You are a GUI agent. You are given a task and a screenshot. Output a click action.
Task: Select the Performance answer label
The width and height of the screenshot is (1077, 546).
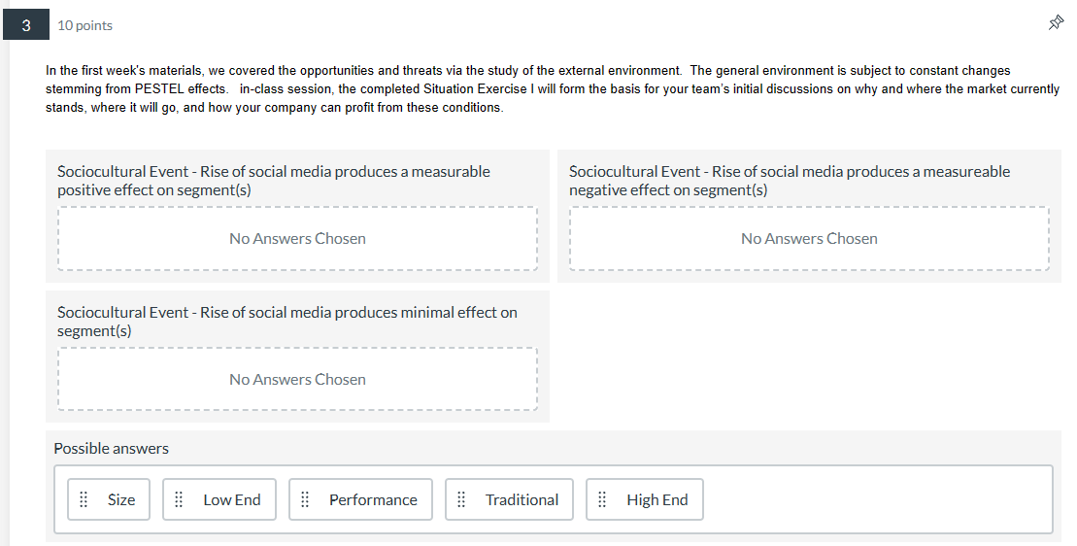373,500
